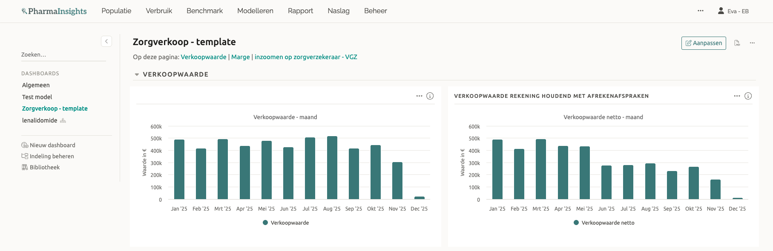Click the Indeling beheren icon
This screenshot has height=251, width=773.
[25, 156]
